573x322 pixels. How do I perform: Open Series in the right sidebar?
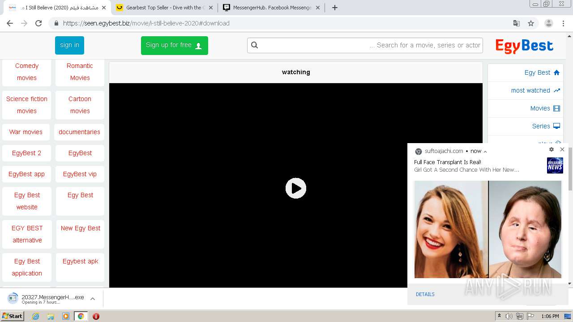pyautogui.click(x=546, y=126)
